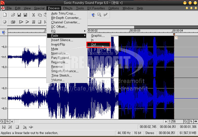Viewport: 198px width, 137px height.
Task: Click scroll right arrow near 1:256
Action: (x=166, y=122)
